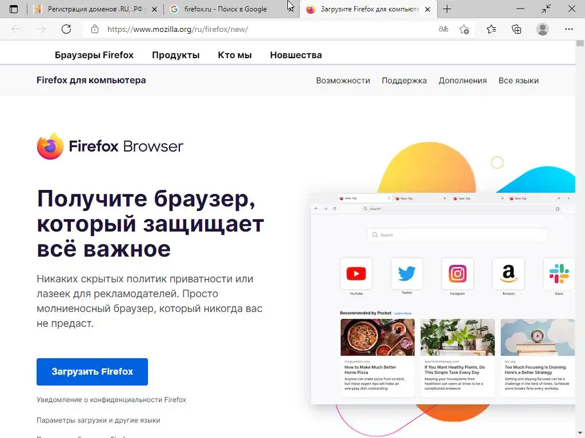The image size is (585, 438).
Task: Click the user profile avatar
Action: [543, 29]
